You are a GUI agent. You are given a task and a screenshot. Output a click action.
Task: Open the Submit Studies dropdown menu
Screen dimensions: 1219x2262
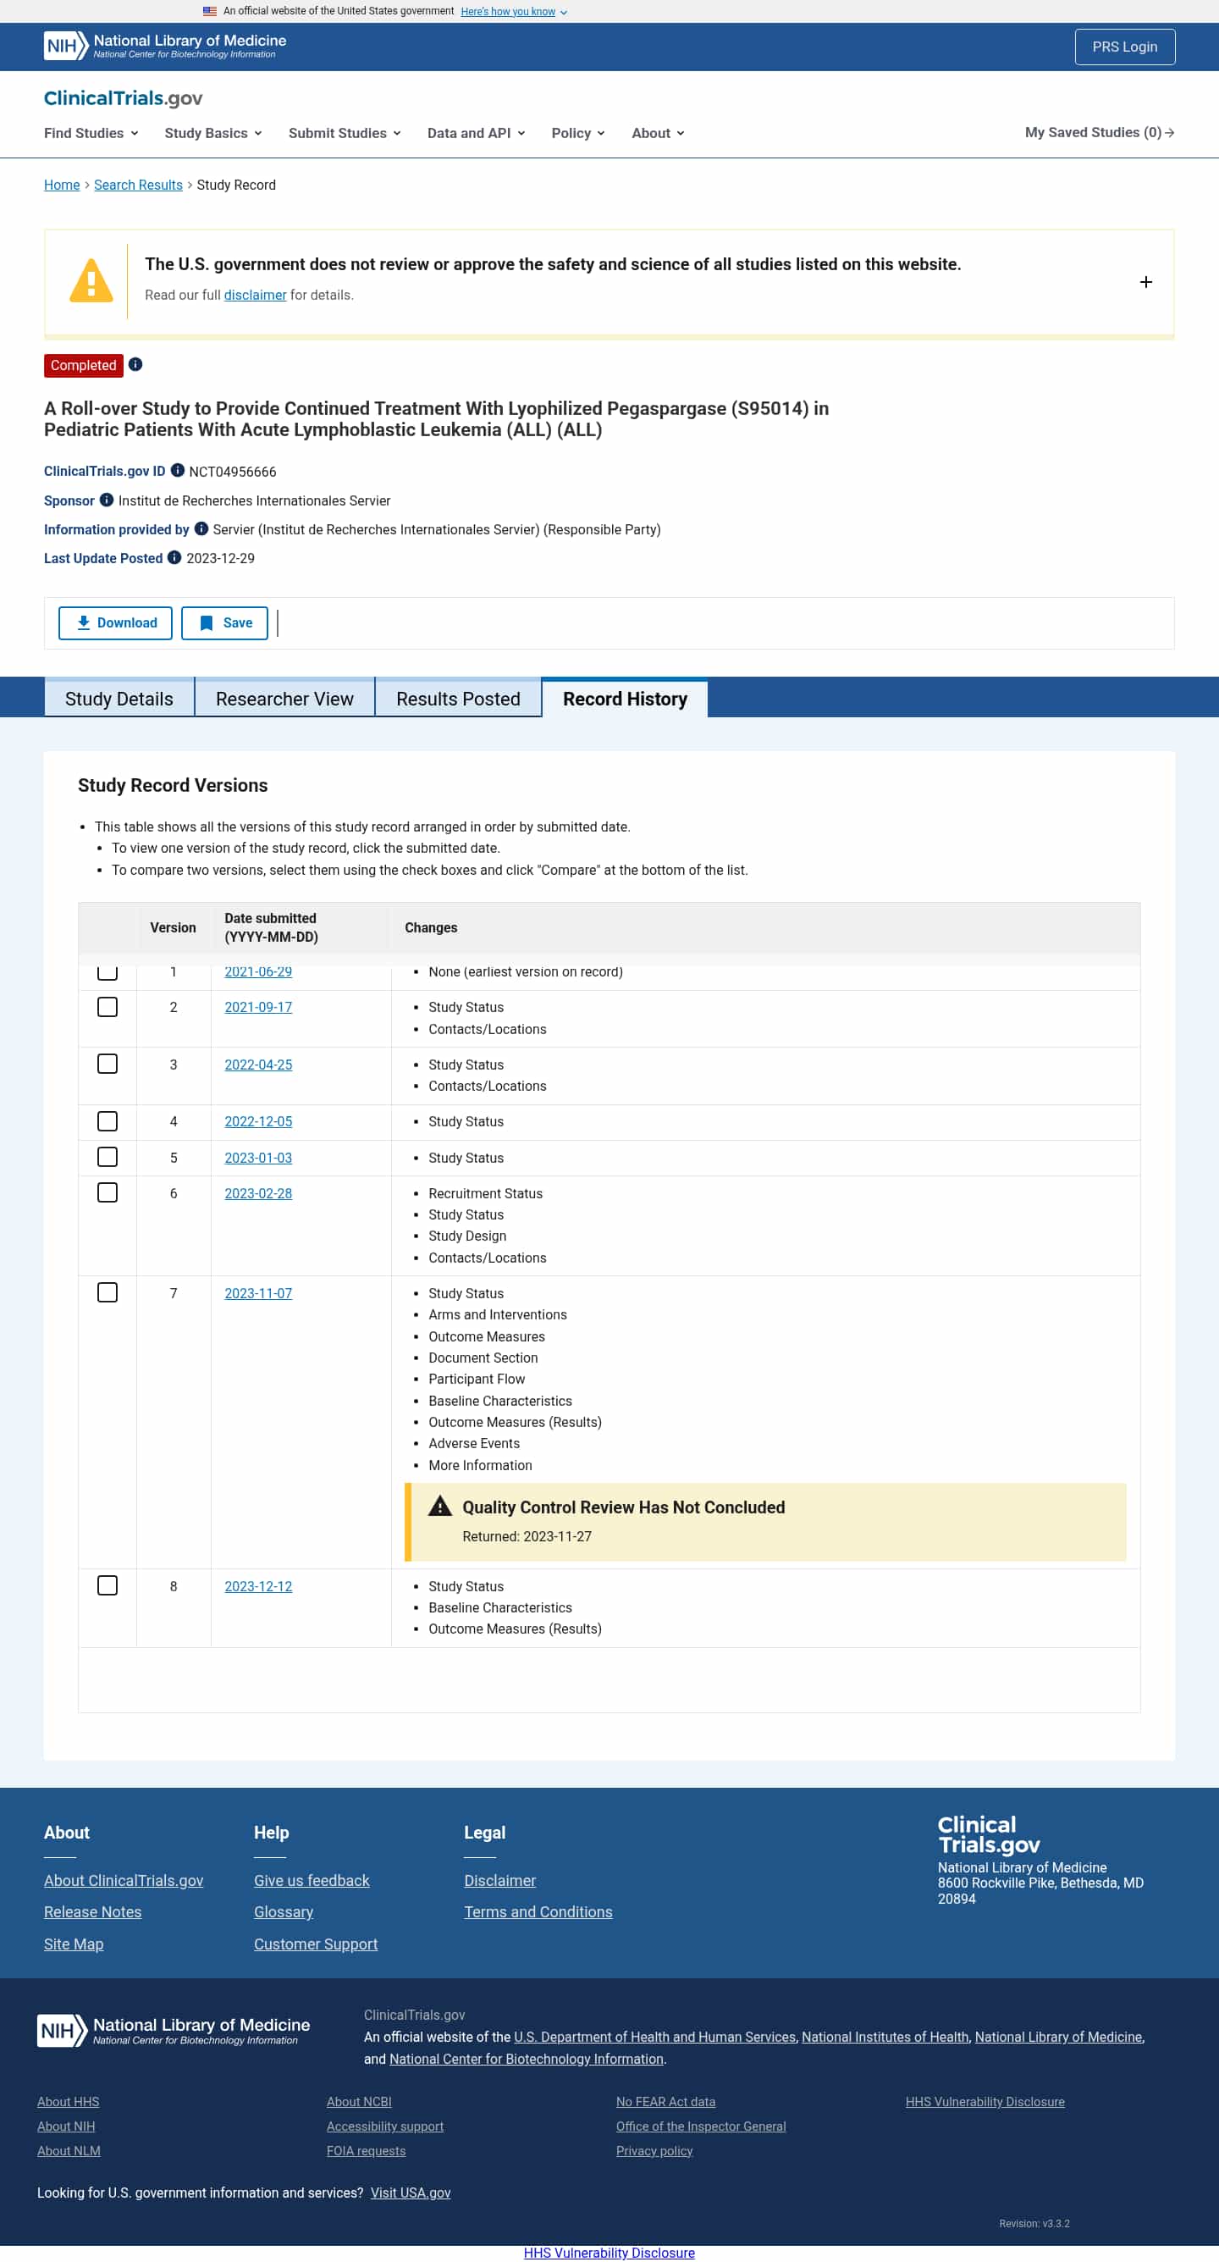[x=344, y=134]
